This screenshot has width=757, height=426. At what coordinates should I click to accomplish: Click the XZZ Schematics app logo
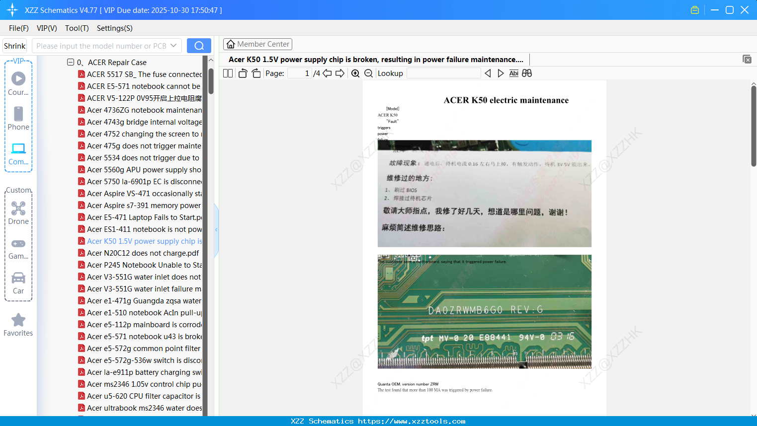coord(12,10)
